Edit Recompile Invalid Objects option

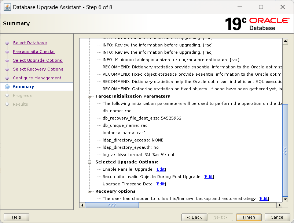point(209,177)
